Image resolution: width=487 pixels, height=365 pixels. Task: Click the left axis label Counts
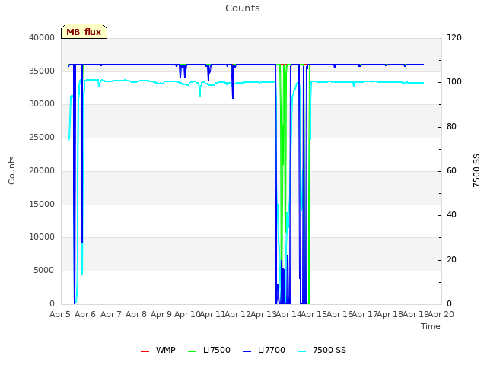pyautogui.click(x=11, y=170)
